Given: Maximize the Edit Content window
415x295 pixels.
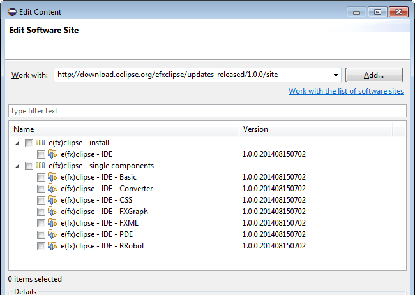Looking at the screenshot, I should pos(377,12).
